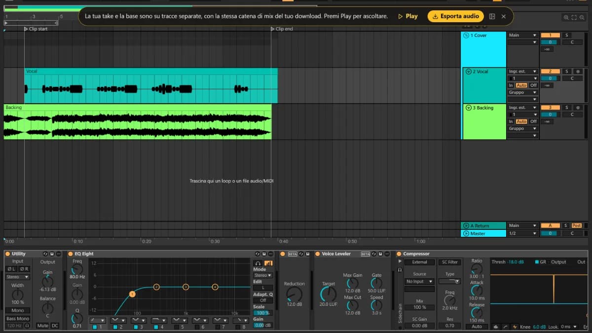Click the zoom out magnifier icon

(582, 18)
